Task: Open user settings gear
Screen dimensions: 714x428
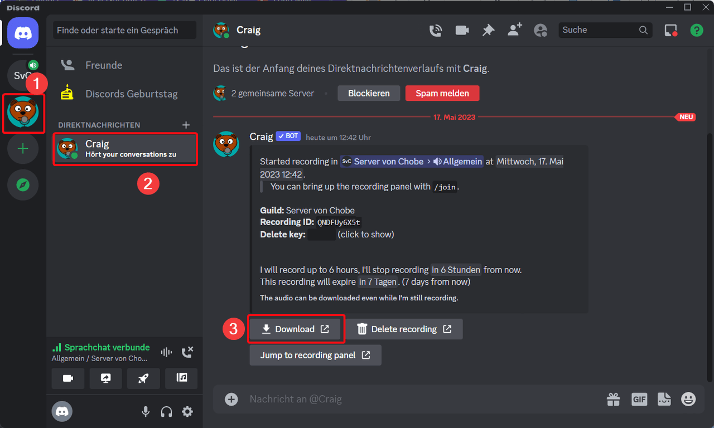Action: [x=187, y=412]
